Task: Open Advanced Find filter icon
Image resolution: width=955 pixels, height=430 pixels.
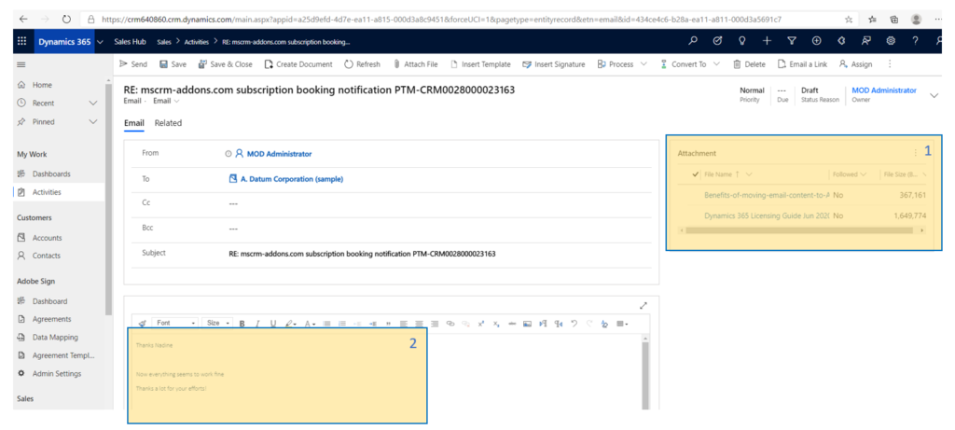Action: (791, 42)
